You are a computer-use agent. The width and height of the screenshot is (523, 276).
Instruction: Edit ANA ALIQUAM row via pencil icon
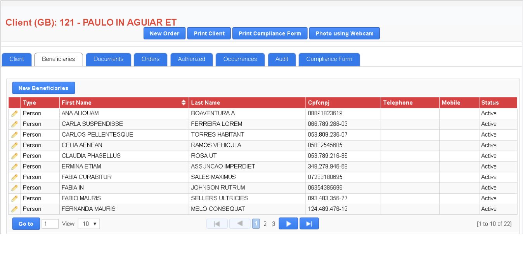pyautogui.click(x=14, y=113)
